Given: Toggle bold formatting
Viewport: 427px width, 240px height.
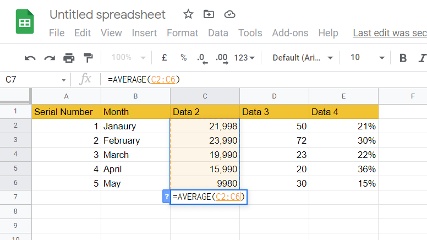Looking at the screenshot, I should click(403, 58).
